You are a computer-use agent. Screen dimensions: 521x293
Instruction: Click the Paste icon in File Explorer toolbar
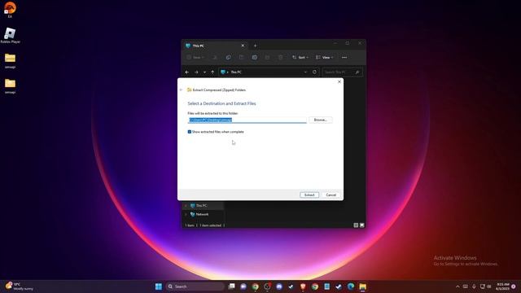coord(242,58)
